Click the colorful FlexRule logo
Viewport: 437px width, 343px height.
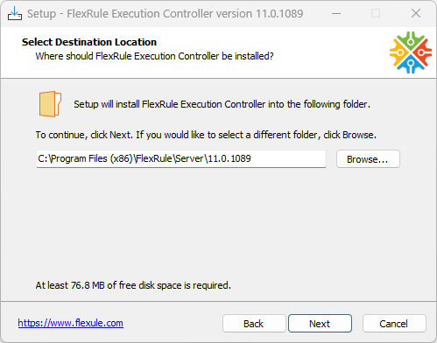tap(411, 52)
